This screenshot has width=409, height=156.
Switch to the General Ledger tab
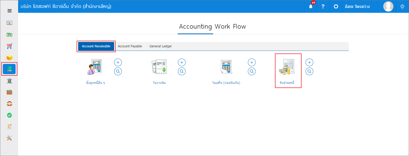161,46
